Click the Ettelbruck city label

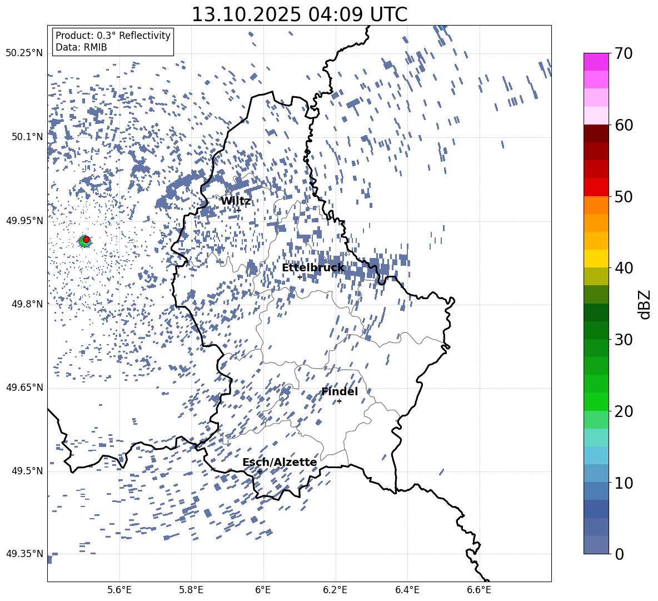[313, 268]
